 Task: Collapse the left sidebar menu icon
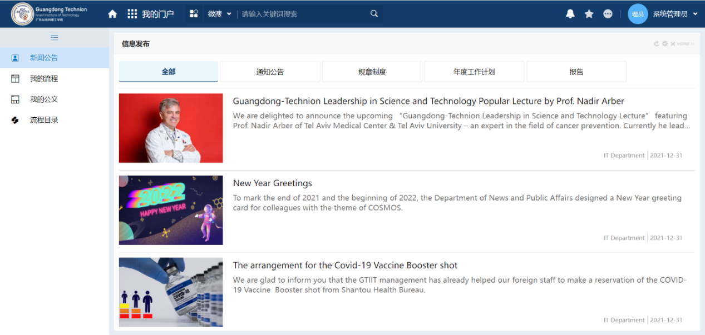pyautogui.click(x=55, y=38)
